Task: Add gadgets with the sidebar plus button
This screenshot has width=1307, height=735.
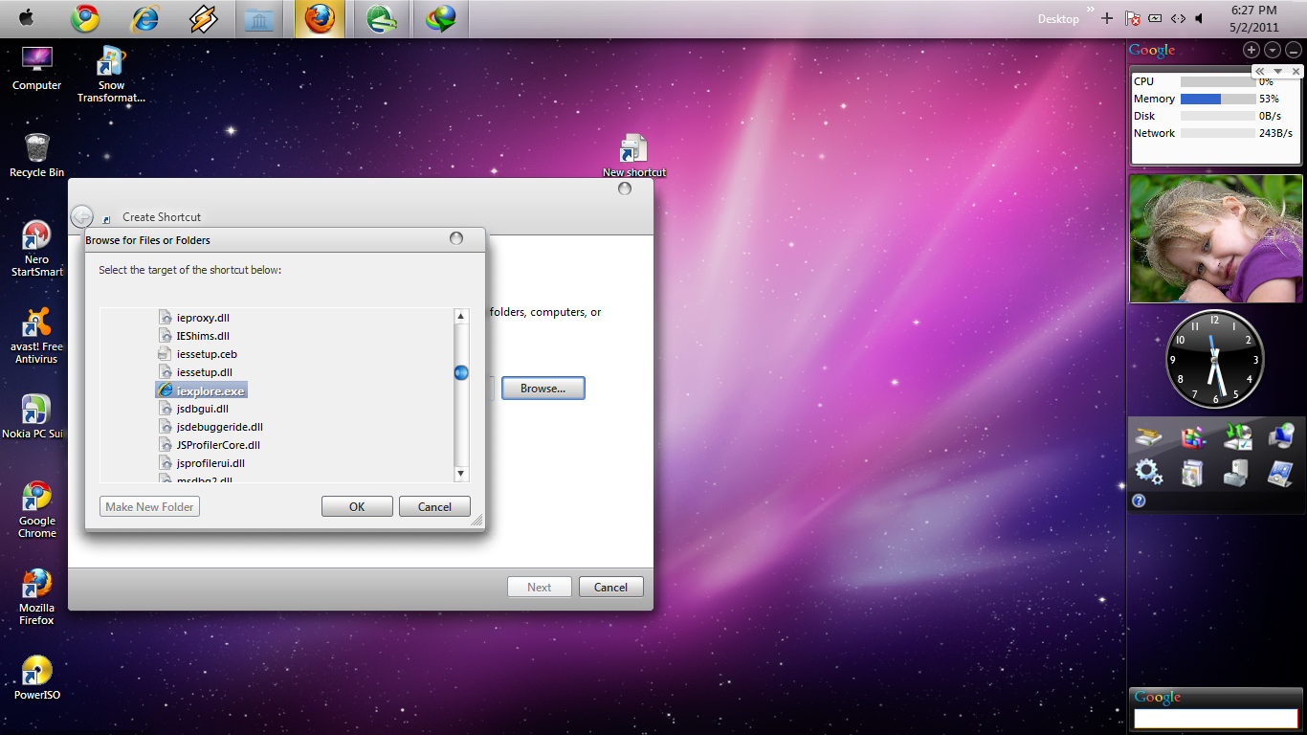Action: pos(1251,51)
